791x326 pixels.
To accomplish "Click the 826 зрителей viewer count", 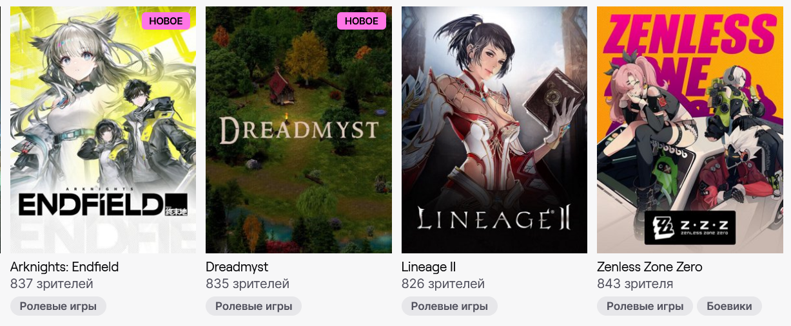I will [x=443, y=284].
